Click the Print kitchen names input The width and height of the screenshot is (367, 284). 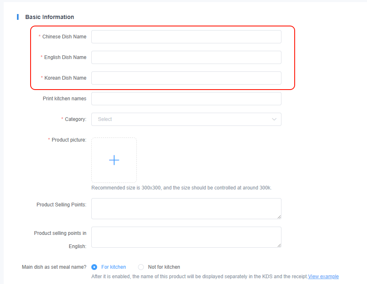(186, 99)
